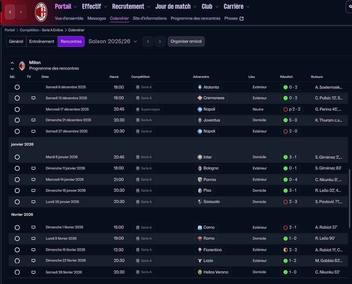Viewport: 352px width, 284px height.
Task: Open the 5 - 0 result against Juventus
Action: pos(290,120)
